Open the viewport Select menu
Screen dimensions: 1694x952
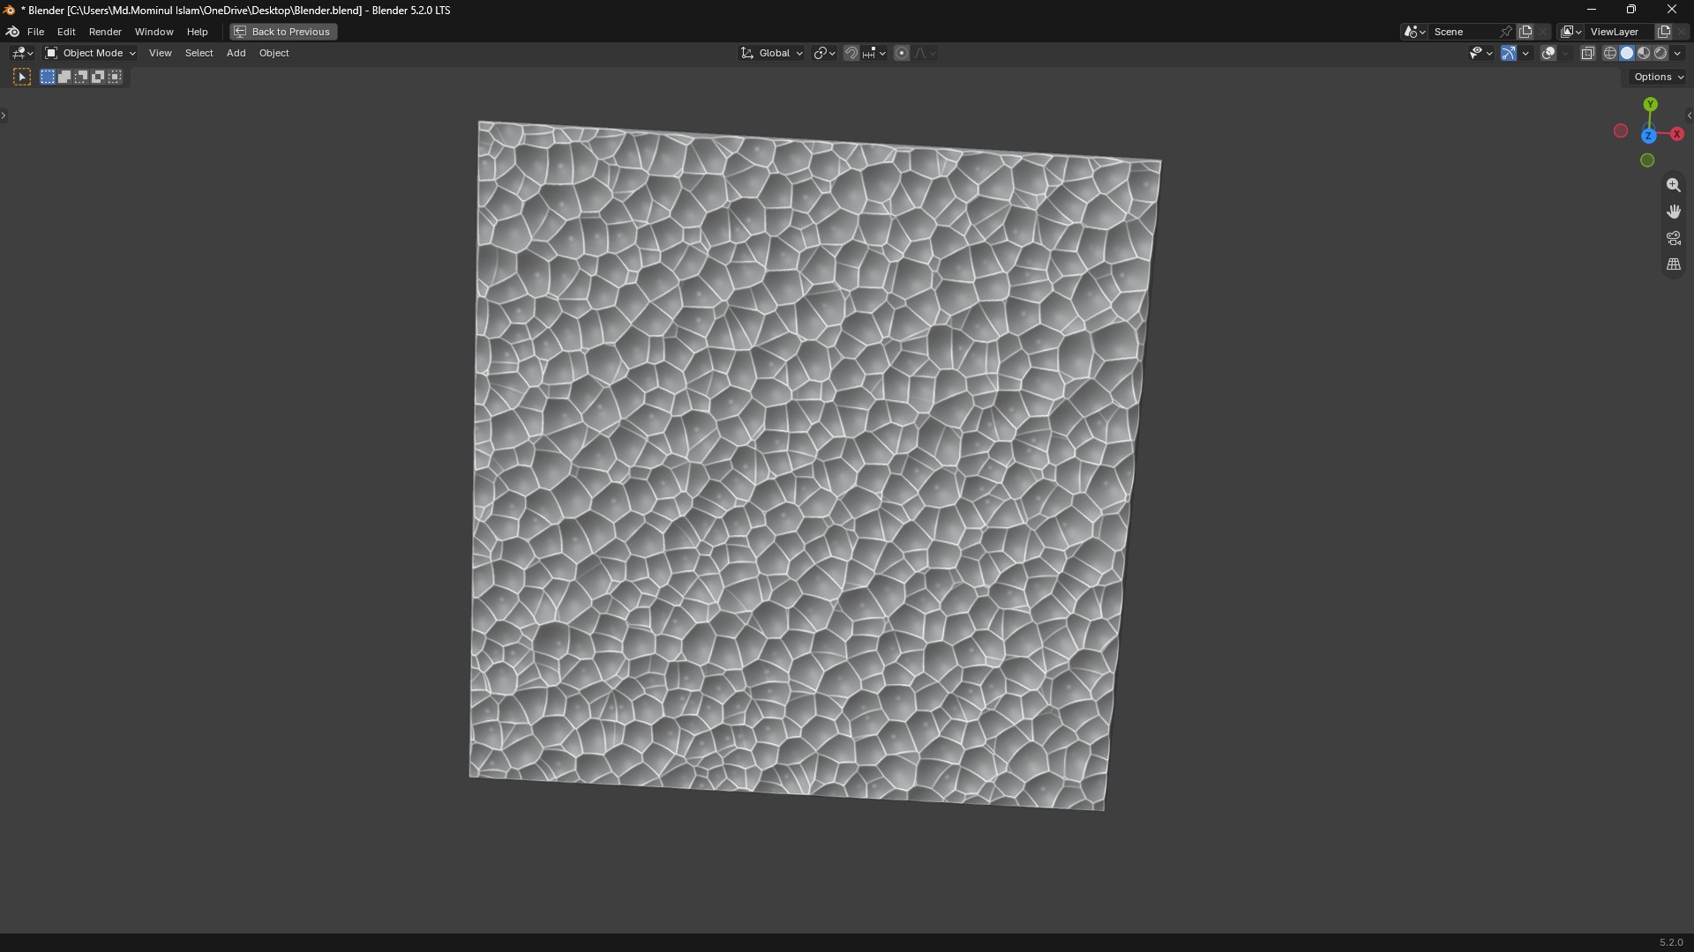coord(199,53)
